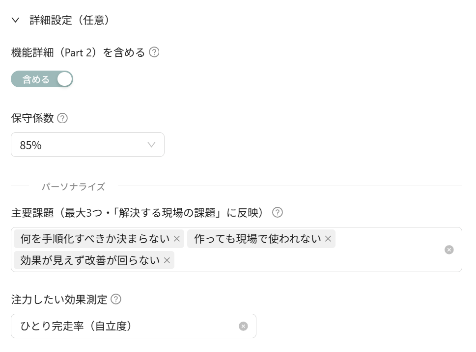Viewport: 476px width, 352px height.
Task: Remove the 効果が見えず改善が回らない tag
Action: 167,260
